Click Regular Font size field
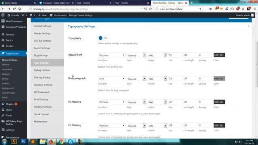The width and height of the screenshot is (258, 145). click(175, 55)
